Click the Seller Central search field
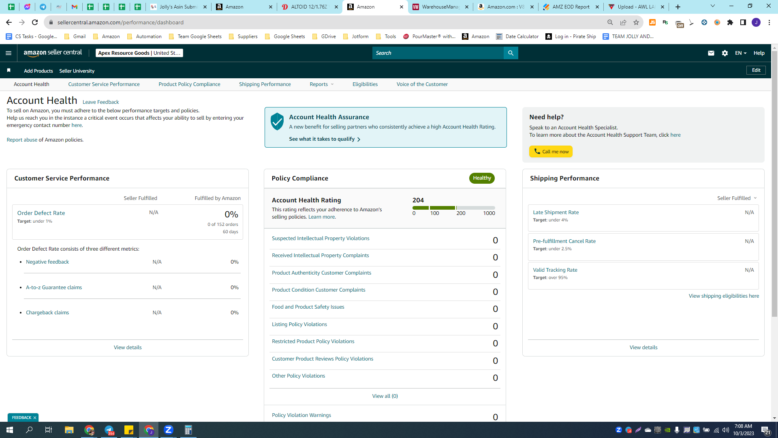This screenshot has width=778, height=438. [438, 53]
